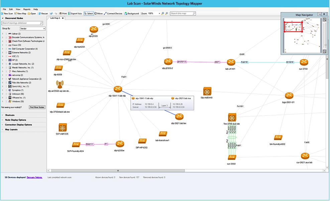Expand the Windows (30) group

pyautogui.click(x=3, y=102)
